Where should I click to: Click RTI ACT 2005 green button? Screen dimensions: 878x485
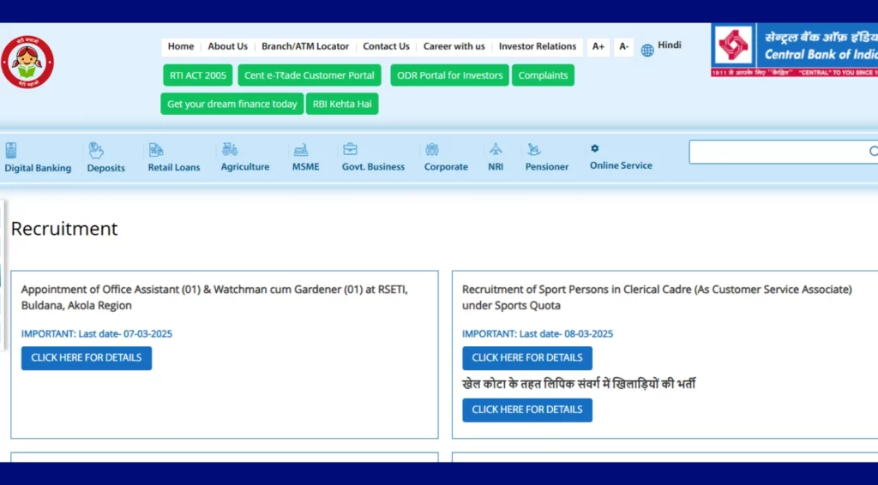tap(198, 75)
